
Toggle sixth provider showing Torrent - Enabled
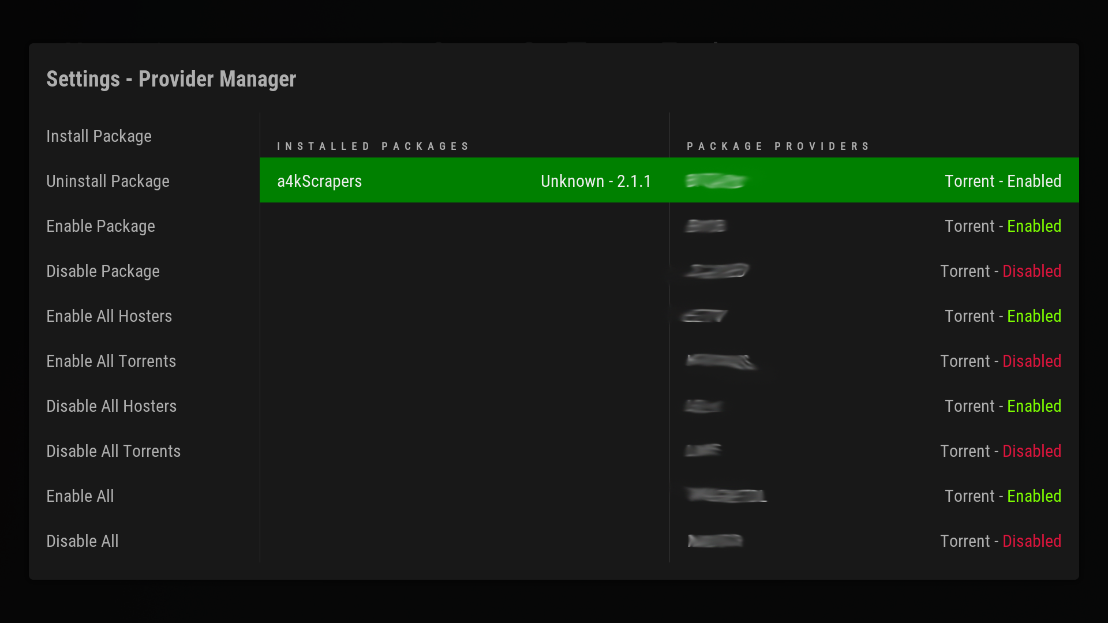[874, 406]
